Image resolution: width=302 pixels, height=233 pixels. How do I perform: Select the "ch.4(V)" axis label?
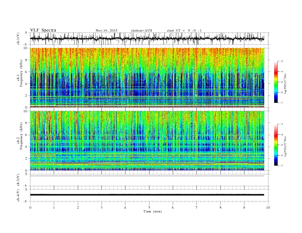18,195
